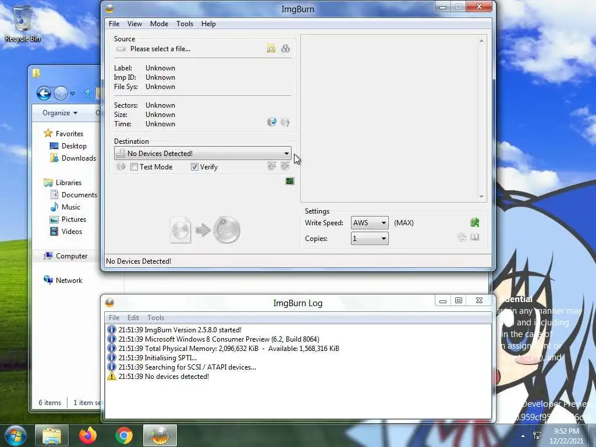
Task: Click the round icon left of Test Mode
Action: (x=121, y=166)
